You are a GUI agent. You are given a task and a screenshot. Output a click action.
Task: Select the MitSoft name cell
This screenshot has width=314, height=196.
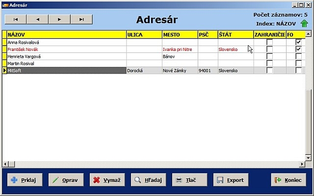point(67,71)
